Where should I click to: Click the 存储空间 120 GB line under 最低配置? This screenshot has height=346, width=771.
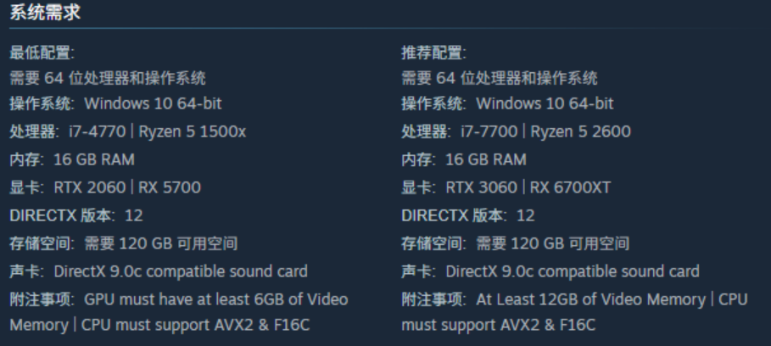click(x=123, y=244)
